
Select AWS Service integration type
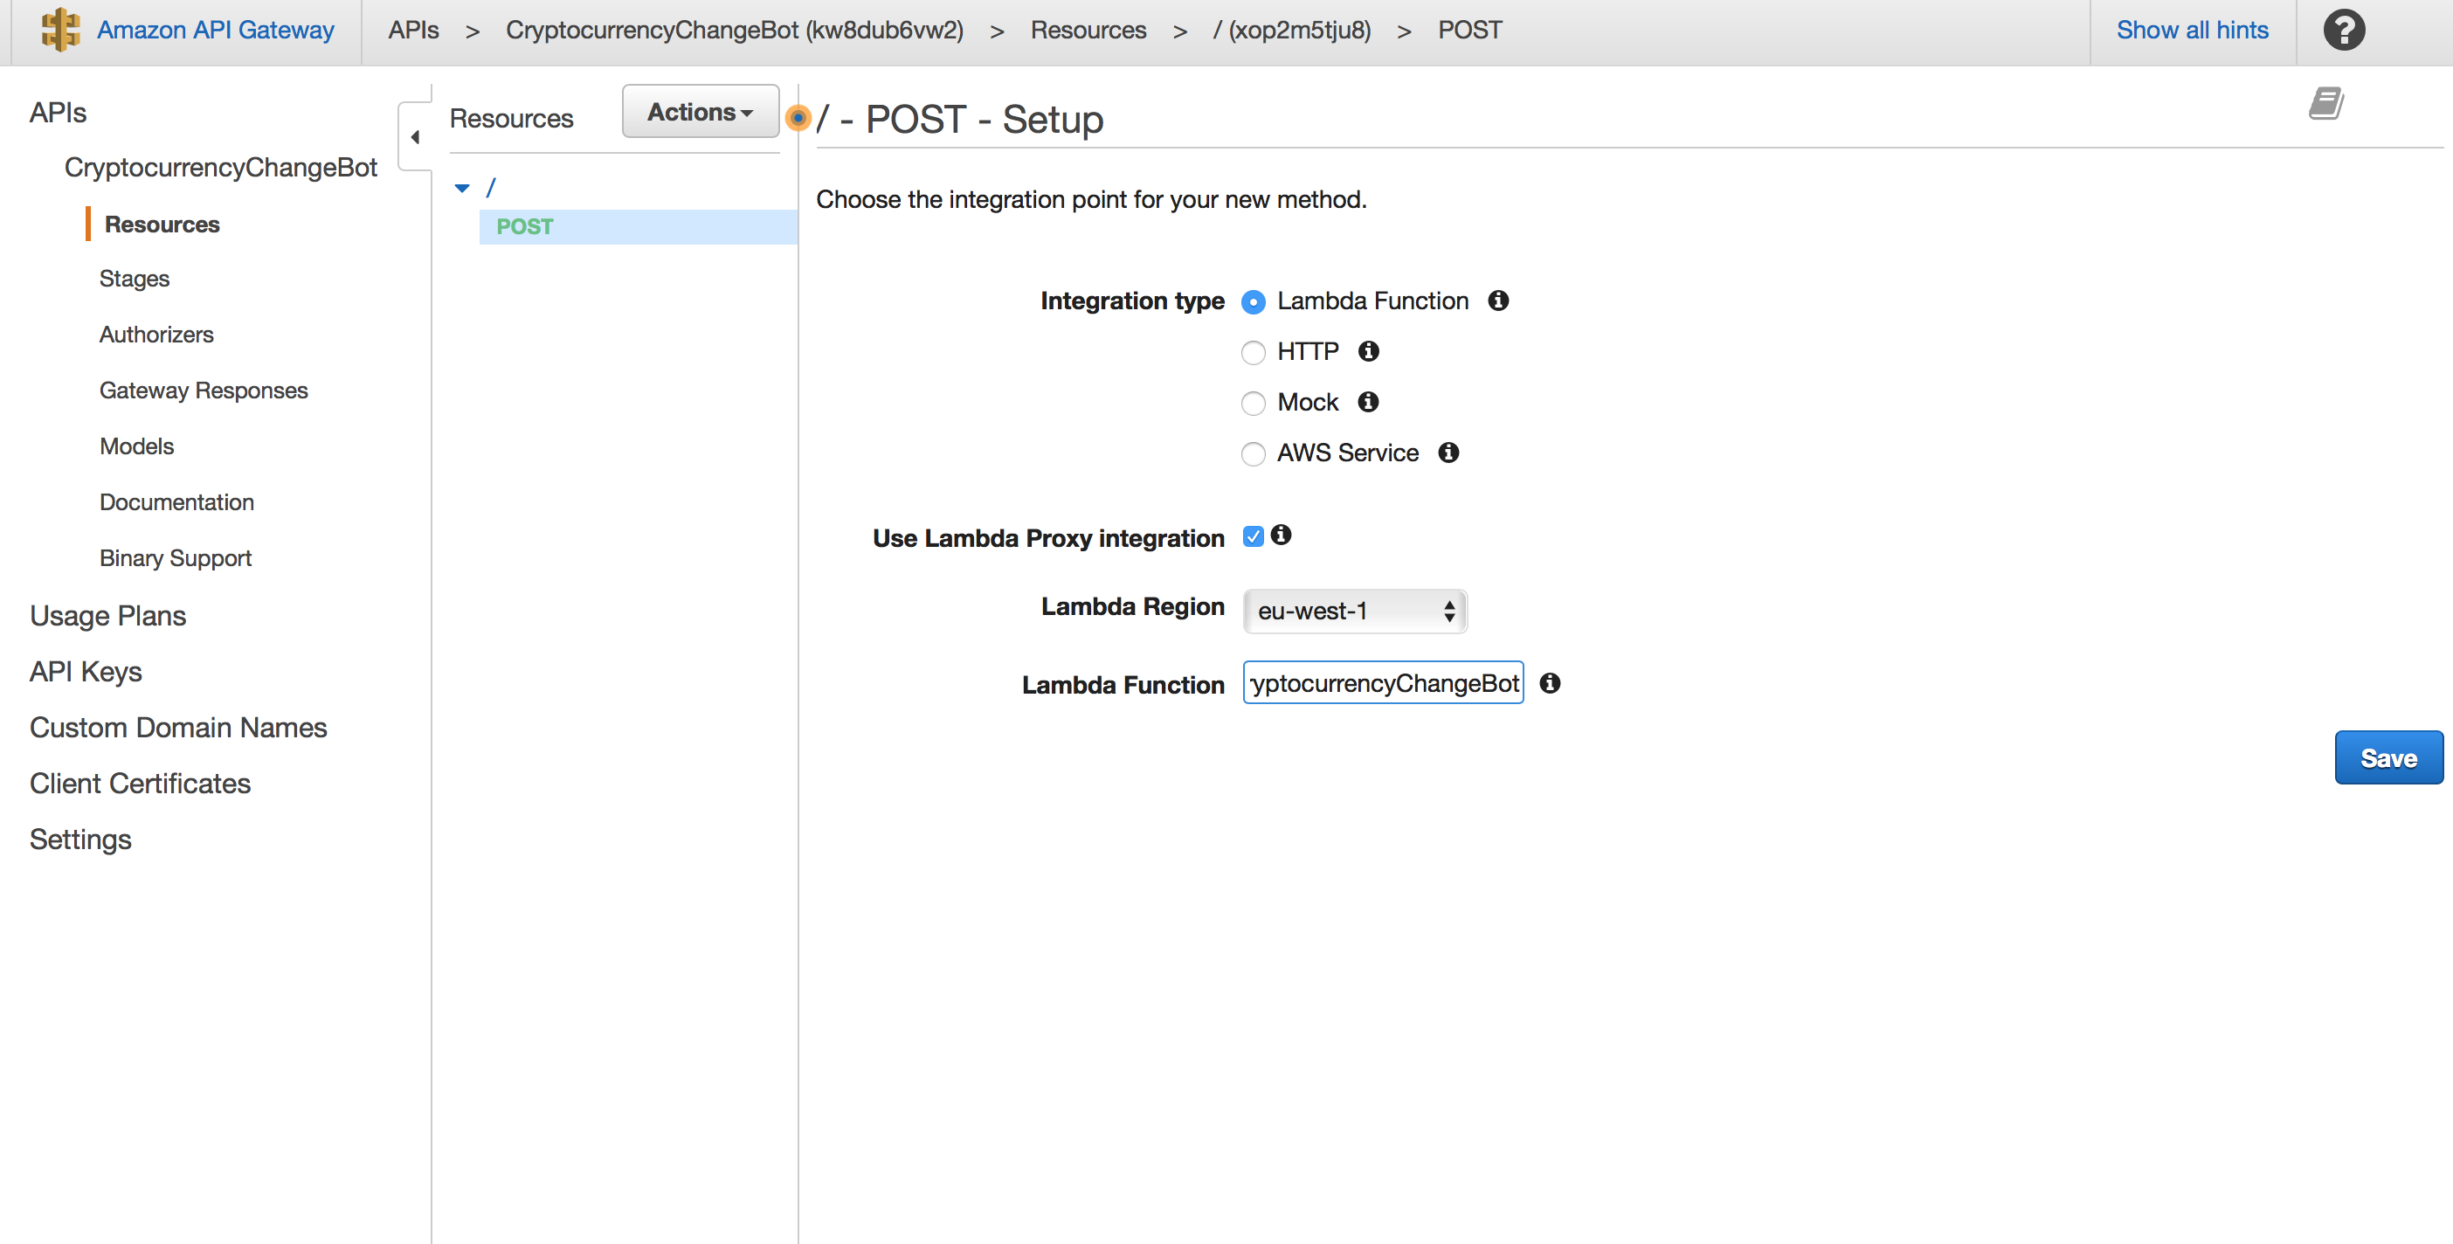click(1254, 453)
